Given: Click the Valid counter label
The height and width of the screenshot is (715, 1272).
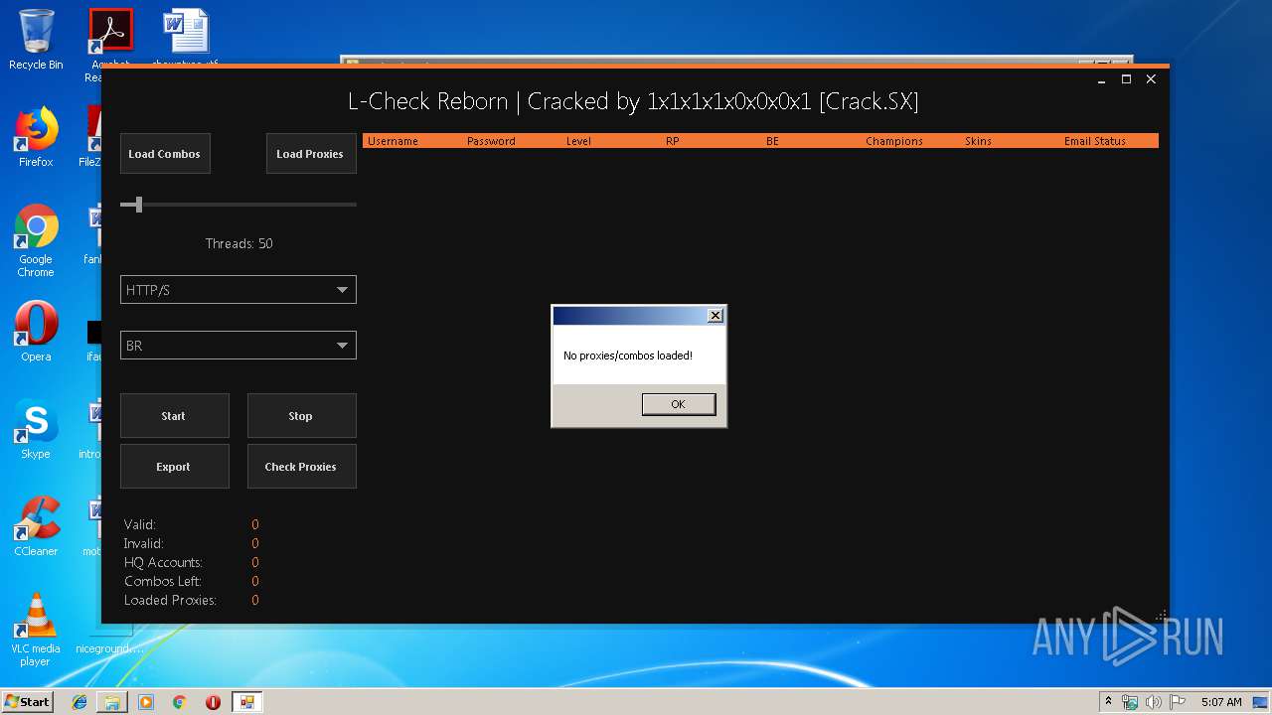Looking at the screenshot, I should click(x=140, y=524).
